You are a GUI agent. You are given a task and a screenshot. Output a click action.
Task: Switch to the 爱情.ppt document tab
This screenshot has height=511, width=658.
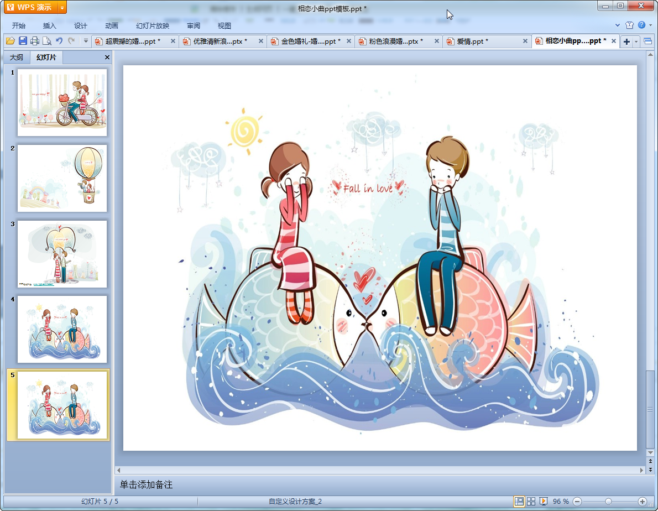click(x=472, y=41)
